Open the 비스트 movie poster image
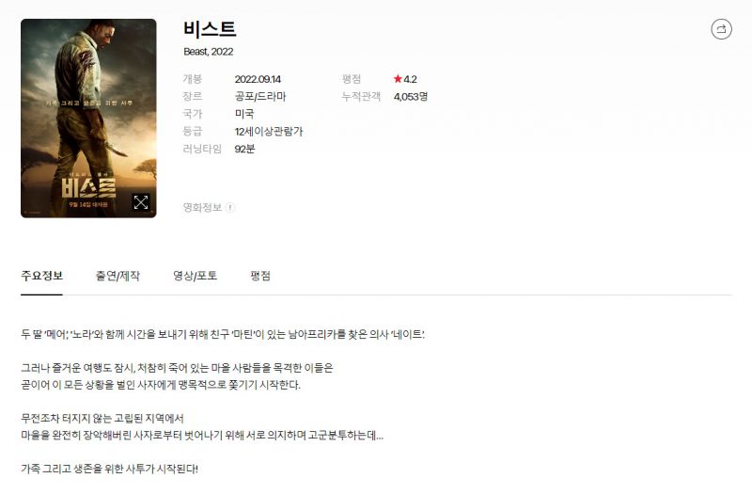 88,119
